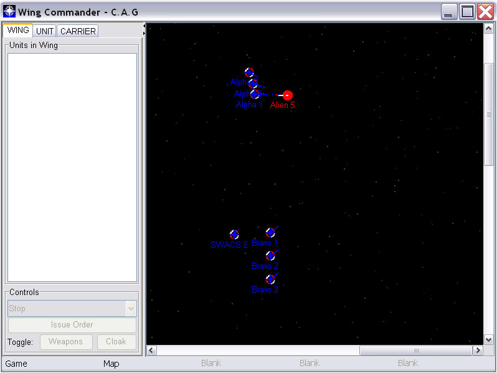Click the Bravo 1 fighter icon
497x373 pixels.
click(x=270, y=233)
